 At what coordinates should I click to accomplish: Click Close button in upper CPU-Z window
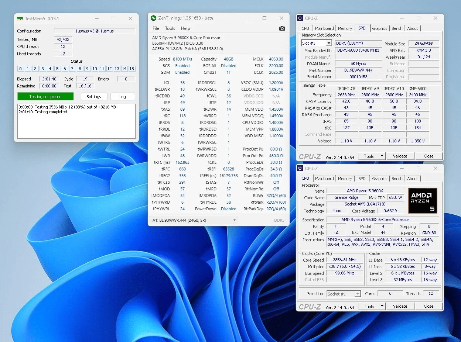click(428, 156)
